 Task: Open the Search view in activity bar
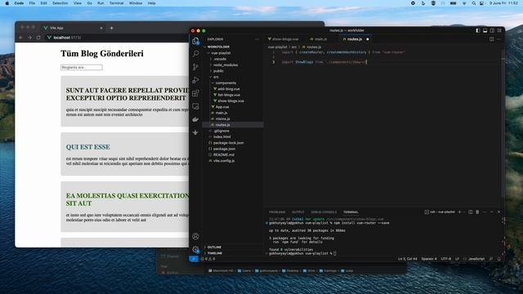(196, 54)
